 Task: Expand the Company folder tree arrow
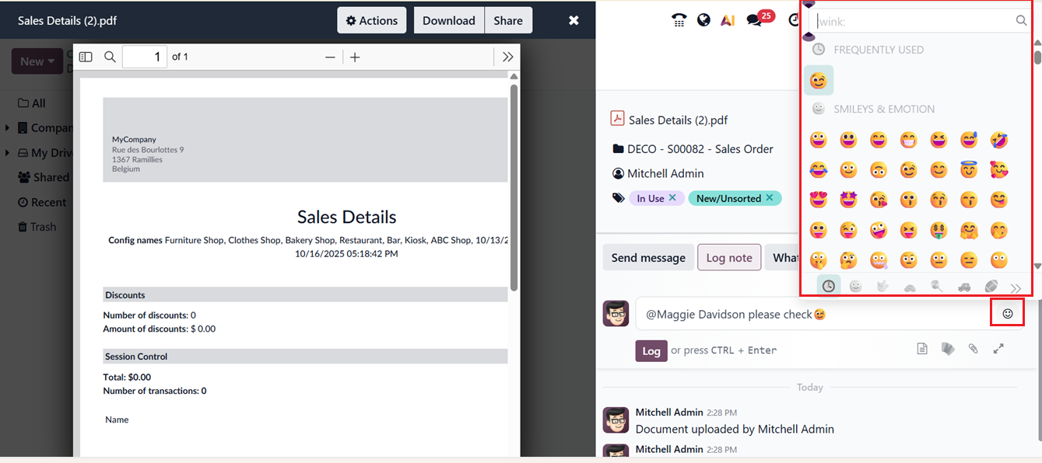[x=7, y=128]
